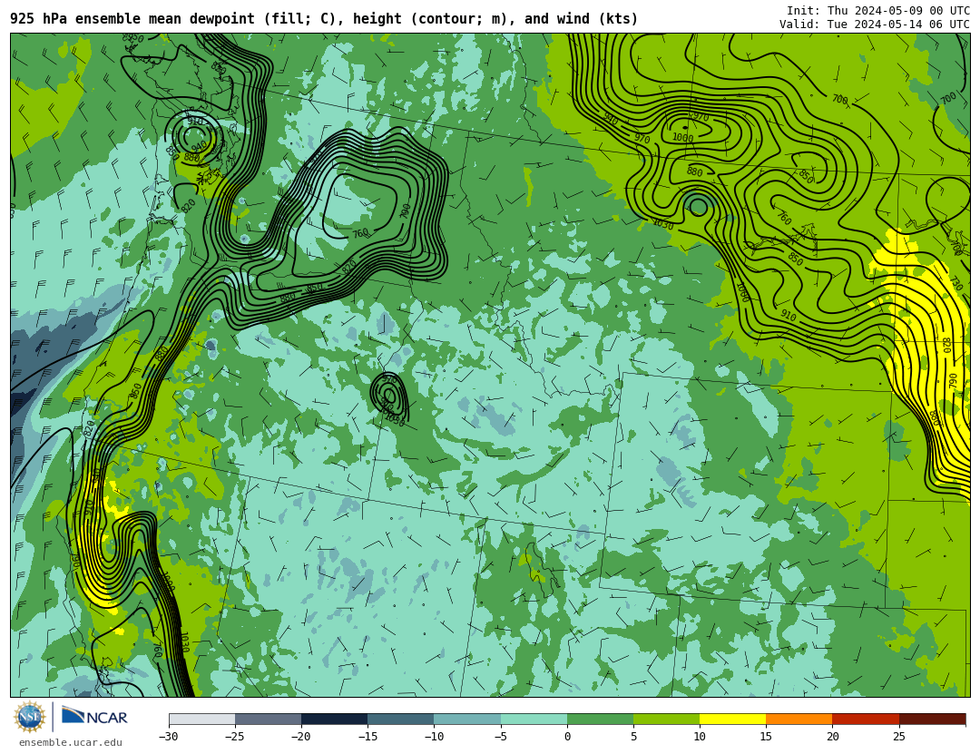
Task: Click the 10 colorbar tick label
Action: click(x=700, y=737)
